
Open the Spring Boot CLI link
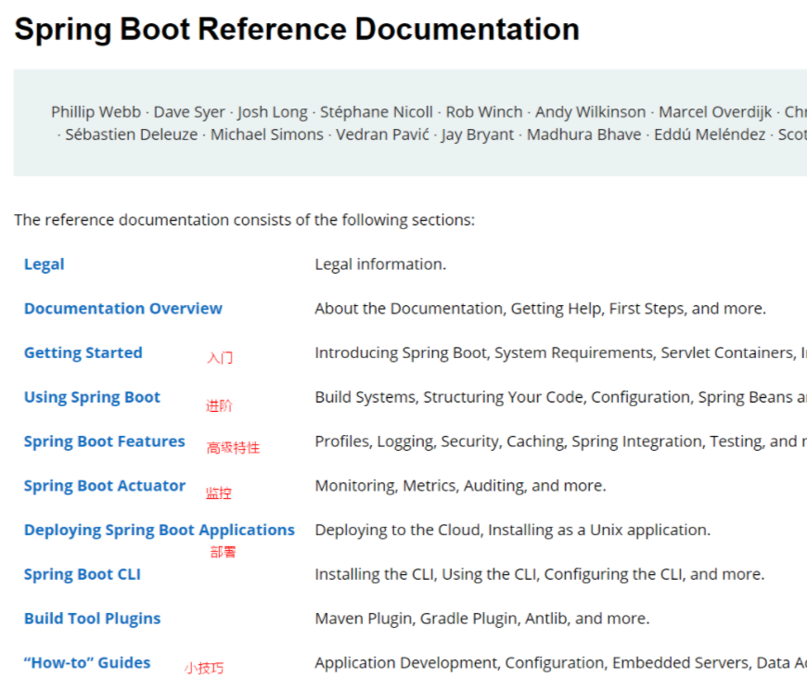tap(83, 574)
